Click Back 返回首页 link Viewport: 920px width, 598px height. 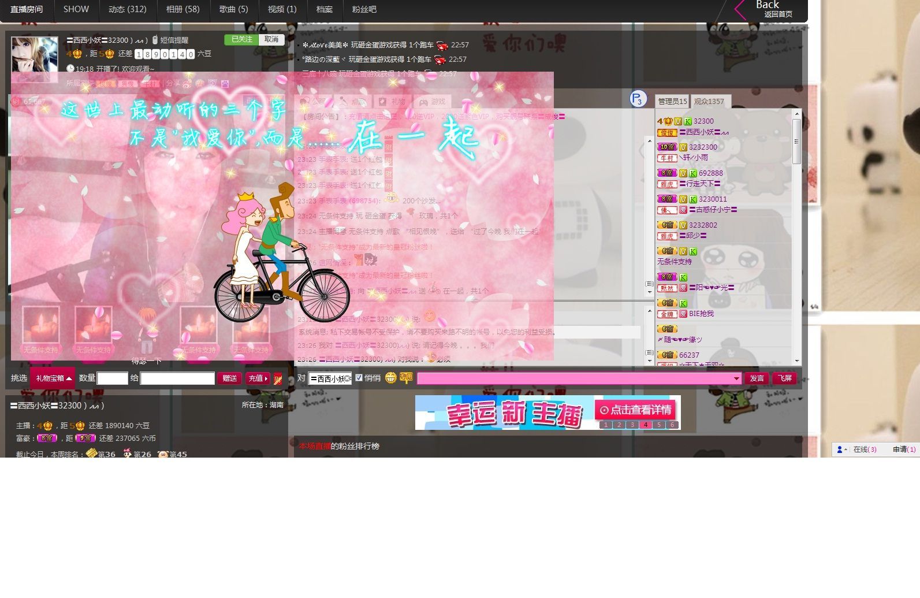(774, 9)
